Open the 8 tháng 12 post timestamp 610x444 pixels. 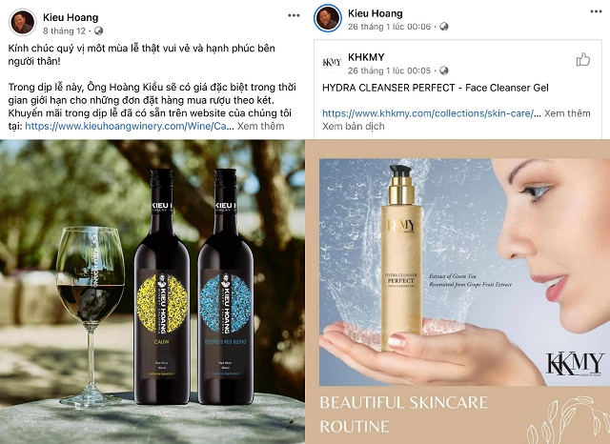tap(64, 30)
